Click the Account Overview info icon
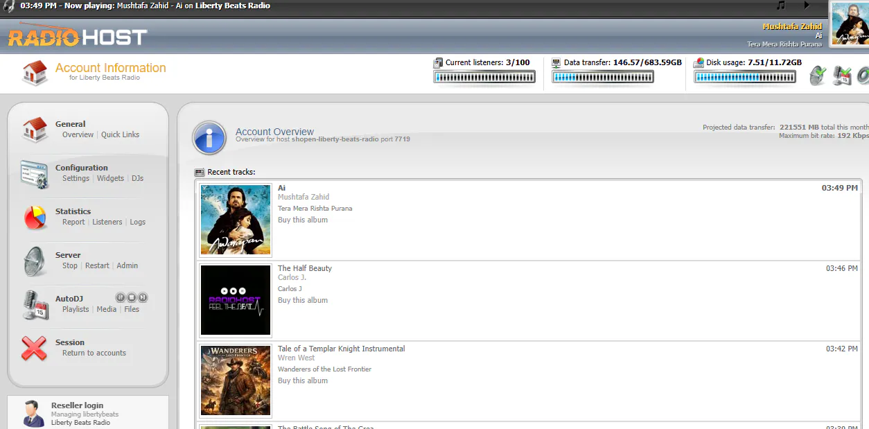This screenshot has width=869, height=429. point(209,138)
